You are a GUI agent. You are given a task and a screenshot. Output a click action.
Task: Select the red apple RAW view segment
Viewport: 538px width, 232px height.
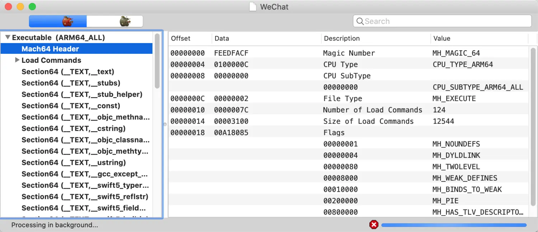tap(58, 21)
